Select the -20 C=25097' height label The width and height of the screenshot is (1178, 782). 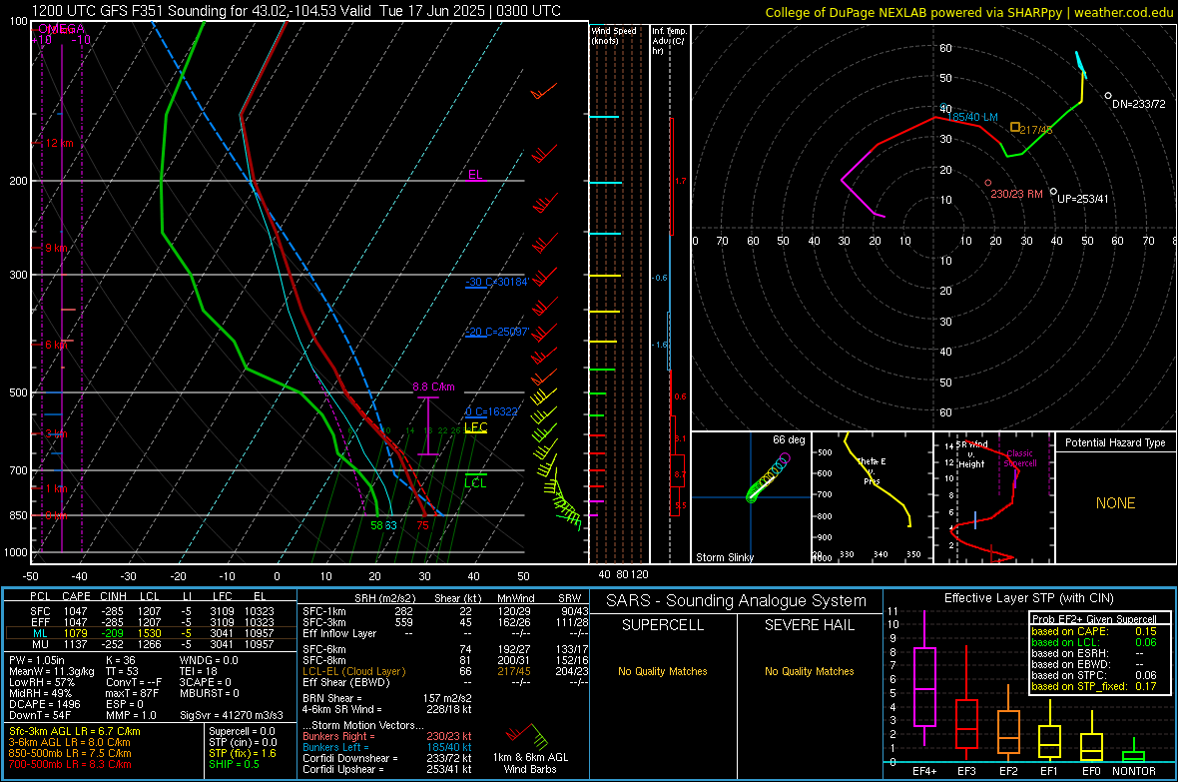tap(497, 332)
